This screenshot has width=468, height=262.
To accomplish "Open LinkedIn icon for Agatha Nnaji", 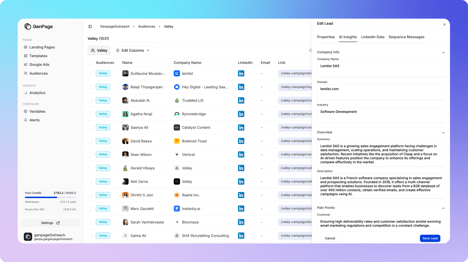I will 241,114.
